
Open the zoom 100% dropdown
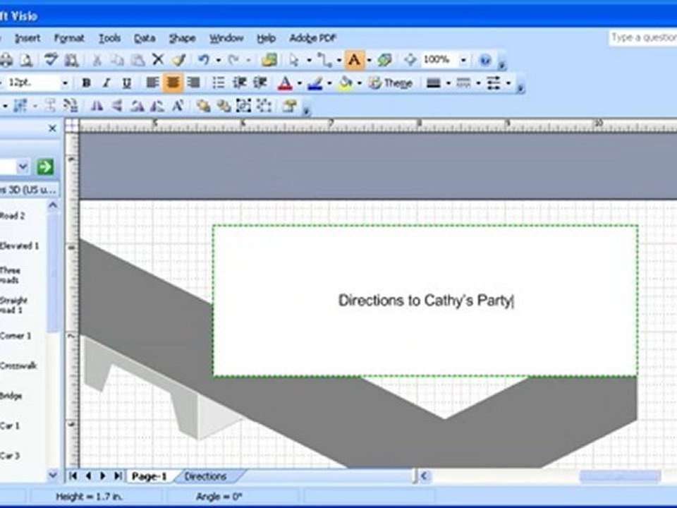(463, 59)
